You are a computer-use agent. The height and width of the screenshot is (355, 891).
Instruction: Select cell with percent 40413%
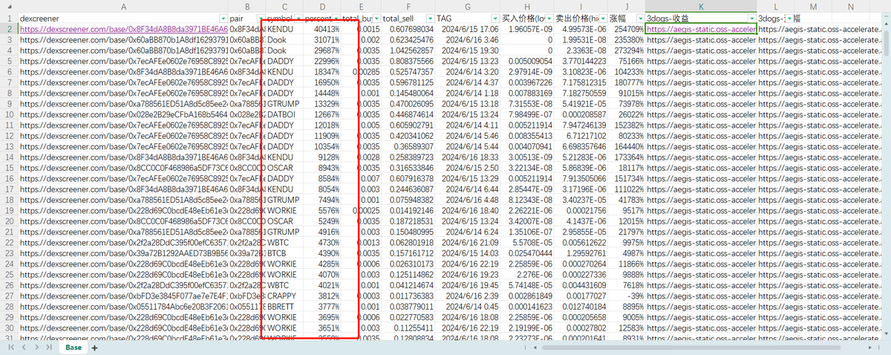coord(323,29)
